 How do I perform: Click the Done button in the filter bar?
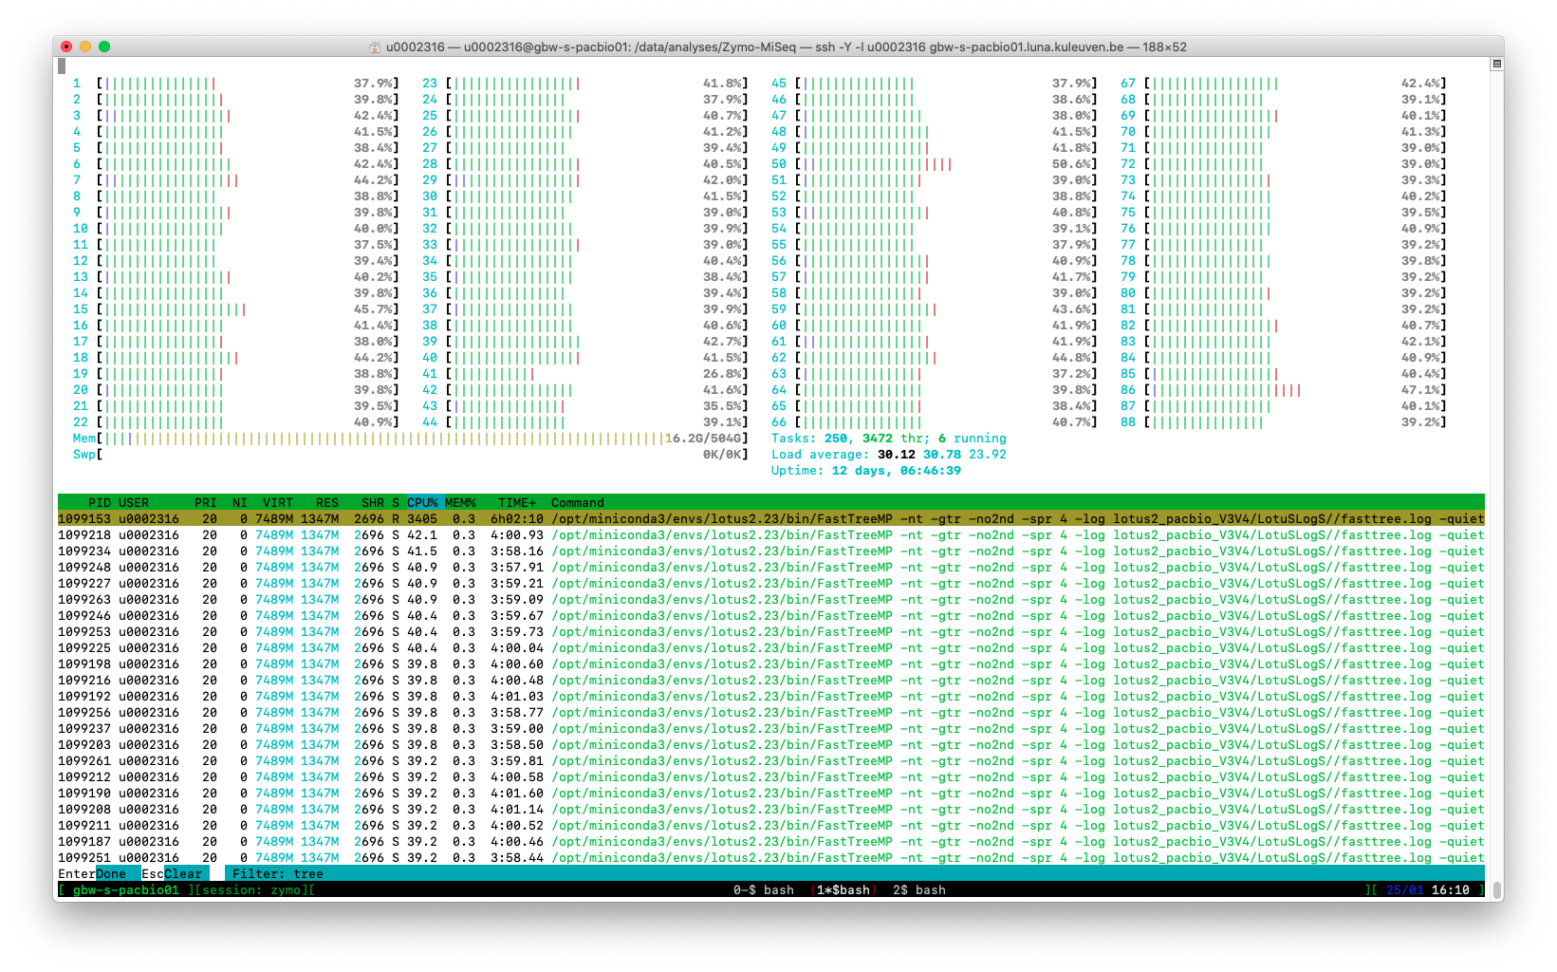tap(111, 874)
